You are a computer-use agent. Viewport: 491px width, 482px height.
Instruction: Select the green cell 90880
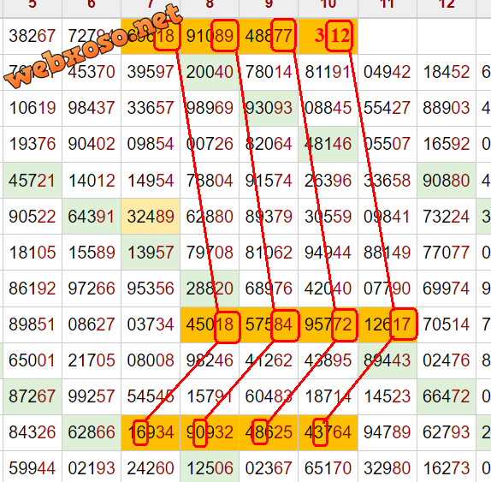click(447, 181)
